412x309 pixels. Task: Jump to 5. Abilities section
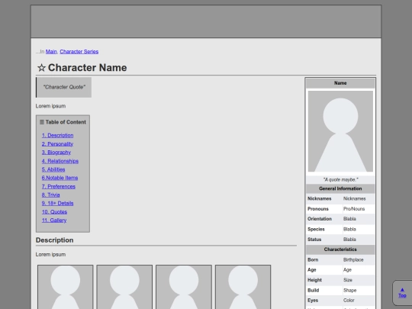point(53,169)
